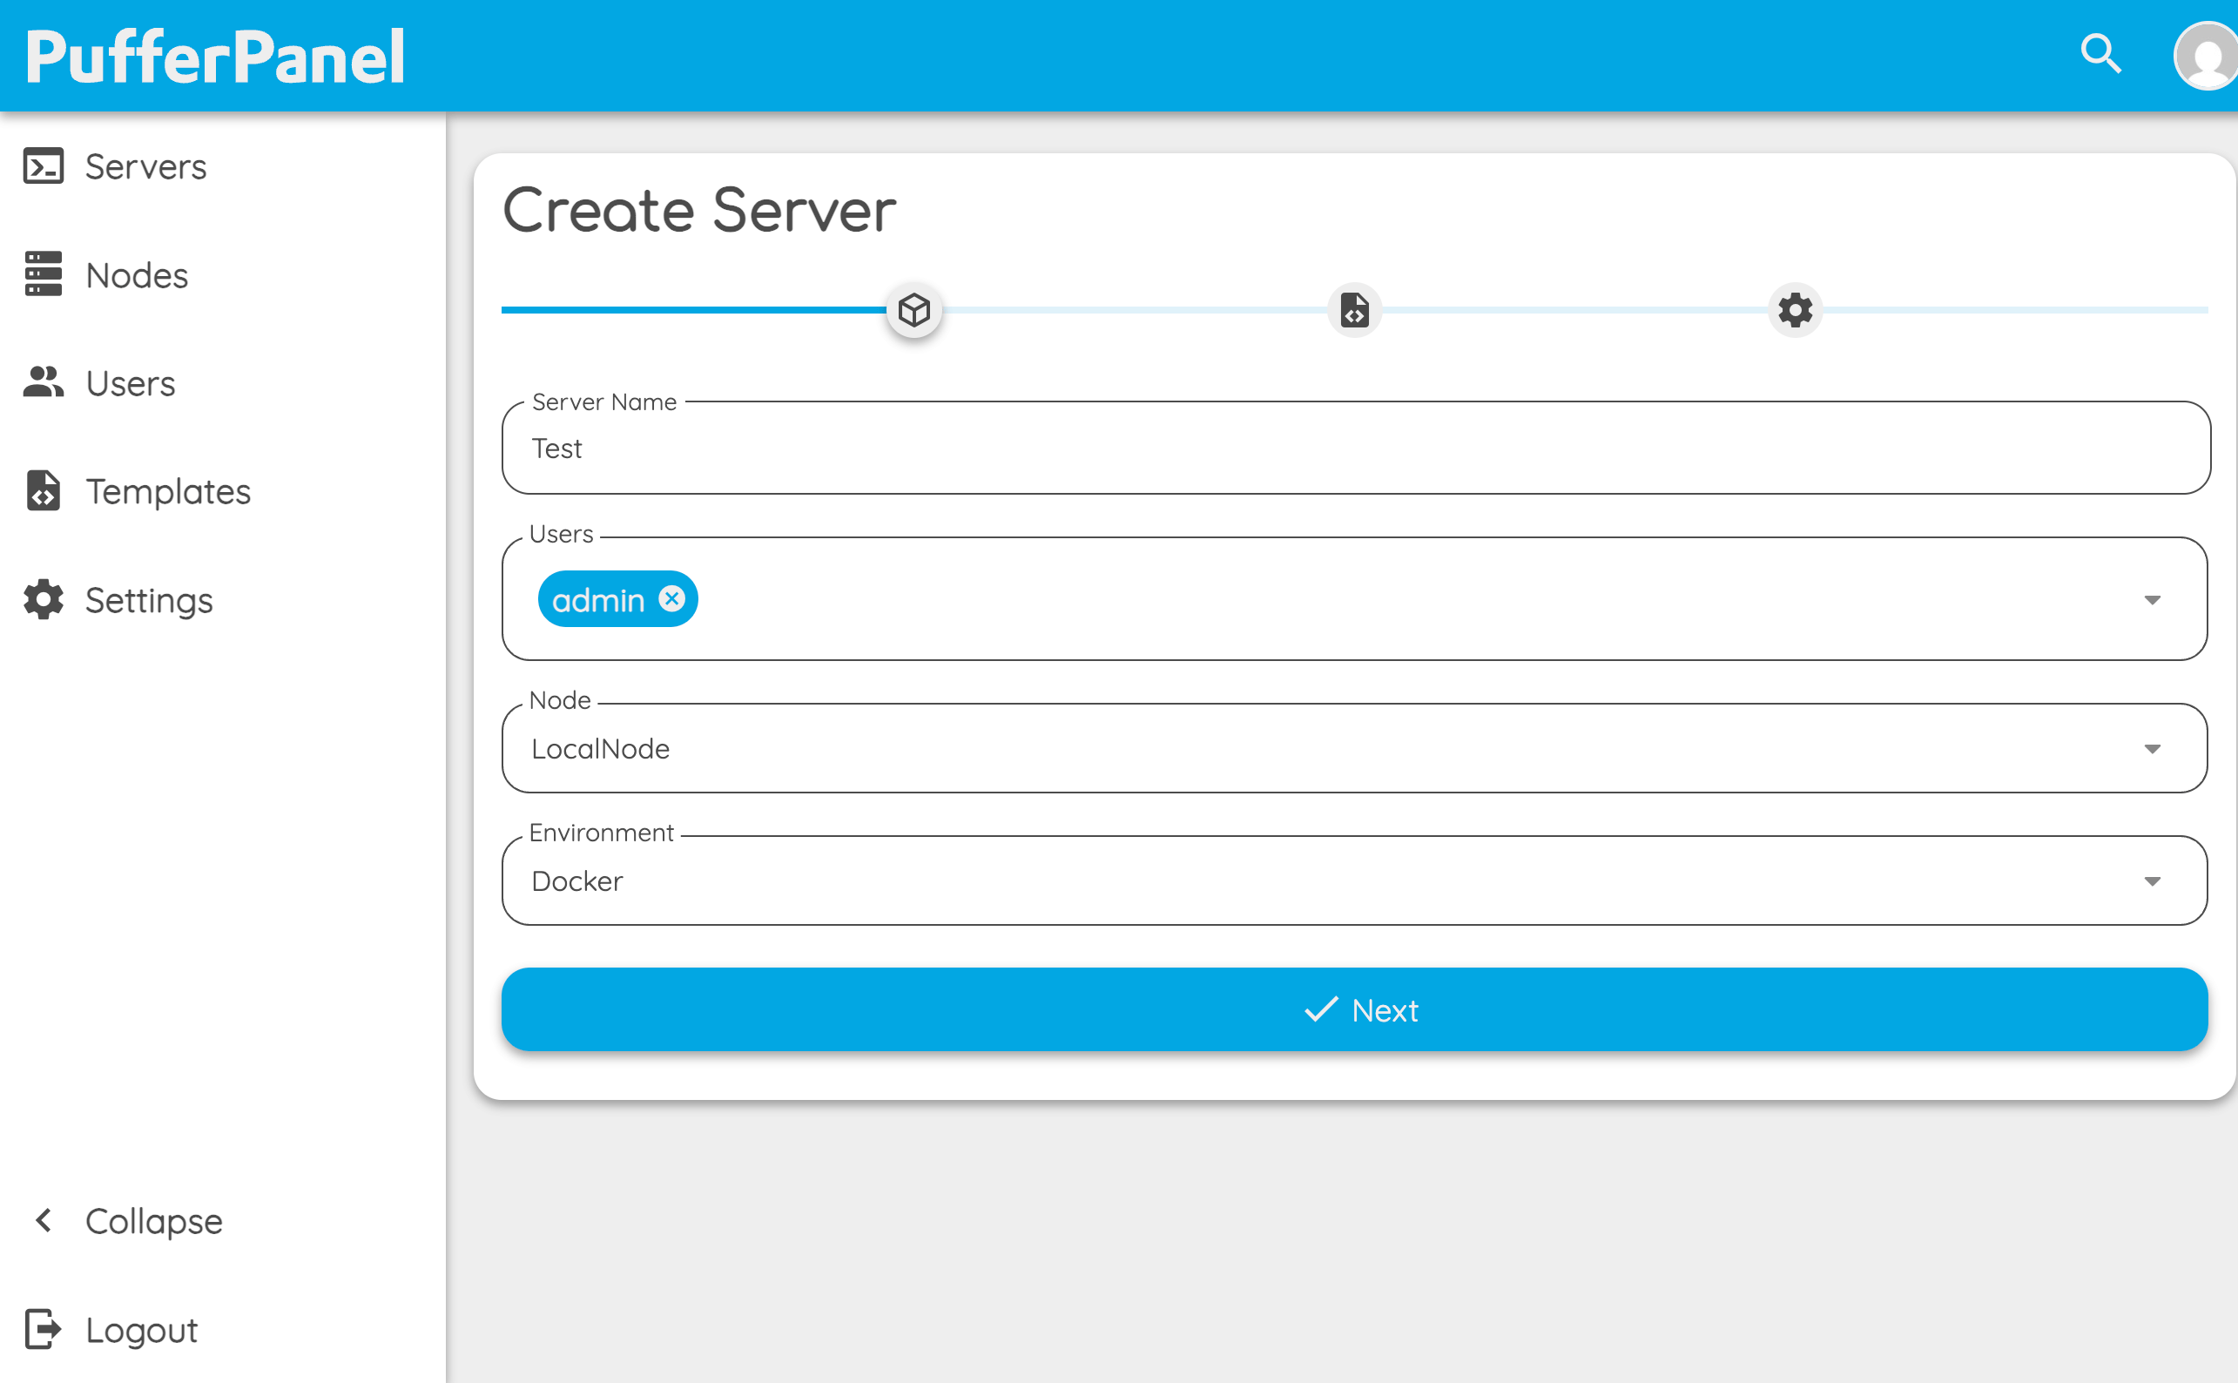This screenshot has width=2238, height=1383.
Task: Click the Create Server heading
Action: coord(699,210)
